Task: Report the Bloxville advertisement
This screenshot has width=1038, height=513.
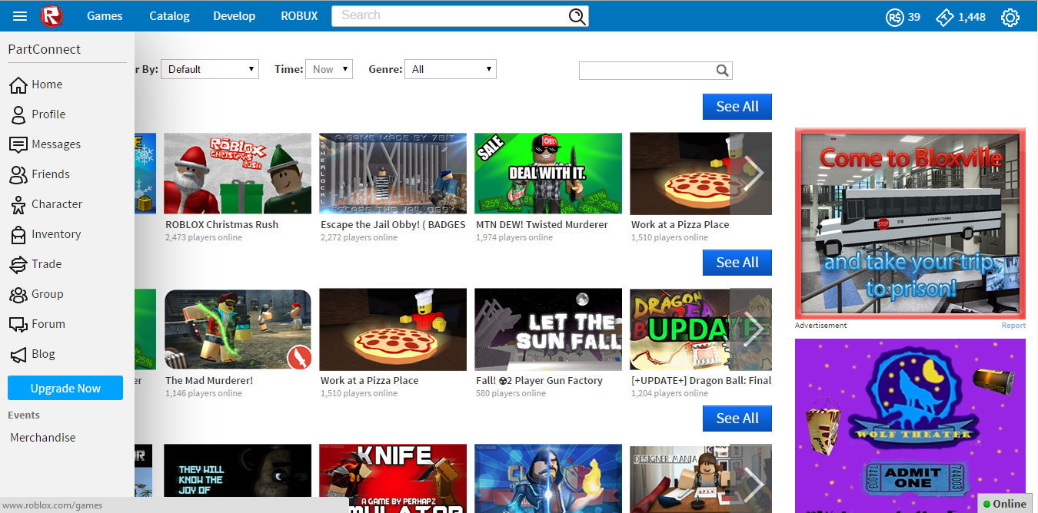Action: 1013,325
